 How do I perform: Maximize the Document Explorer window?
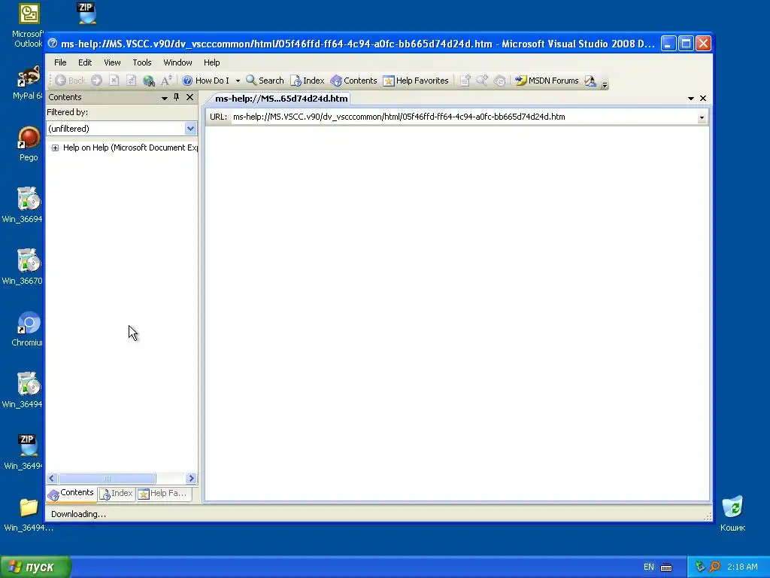pyautogui.click(x=686, y=44)
